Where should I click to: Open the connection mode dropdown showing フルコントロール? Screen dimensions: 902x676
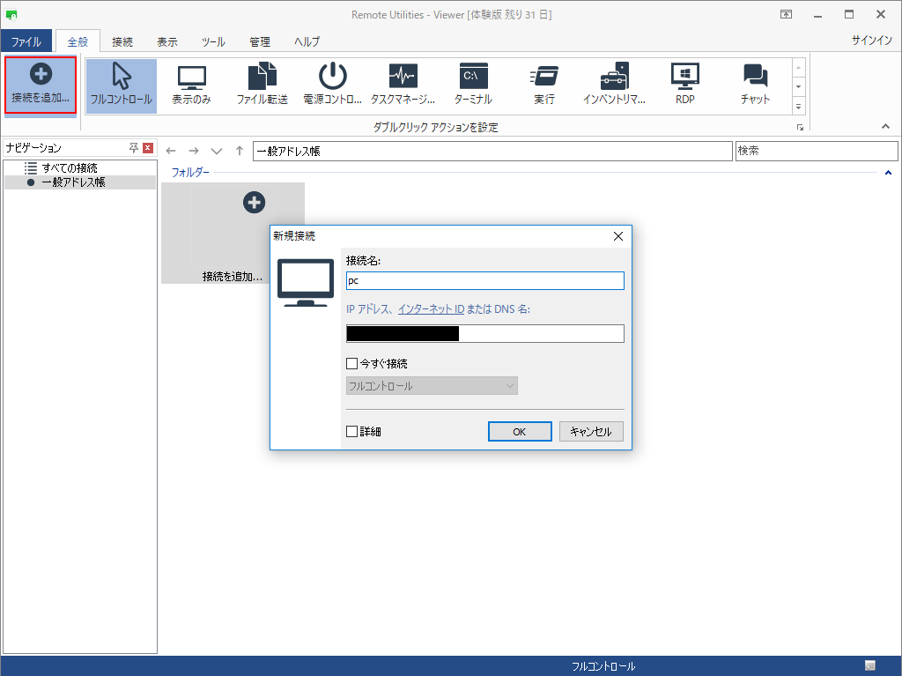(510, 385)
